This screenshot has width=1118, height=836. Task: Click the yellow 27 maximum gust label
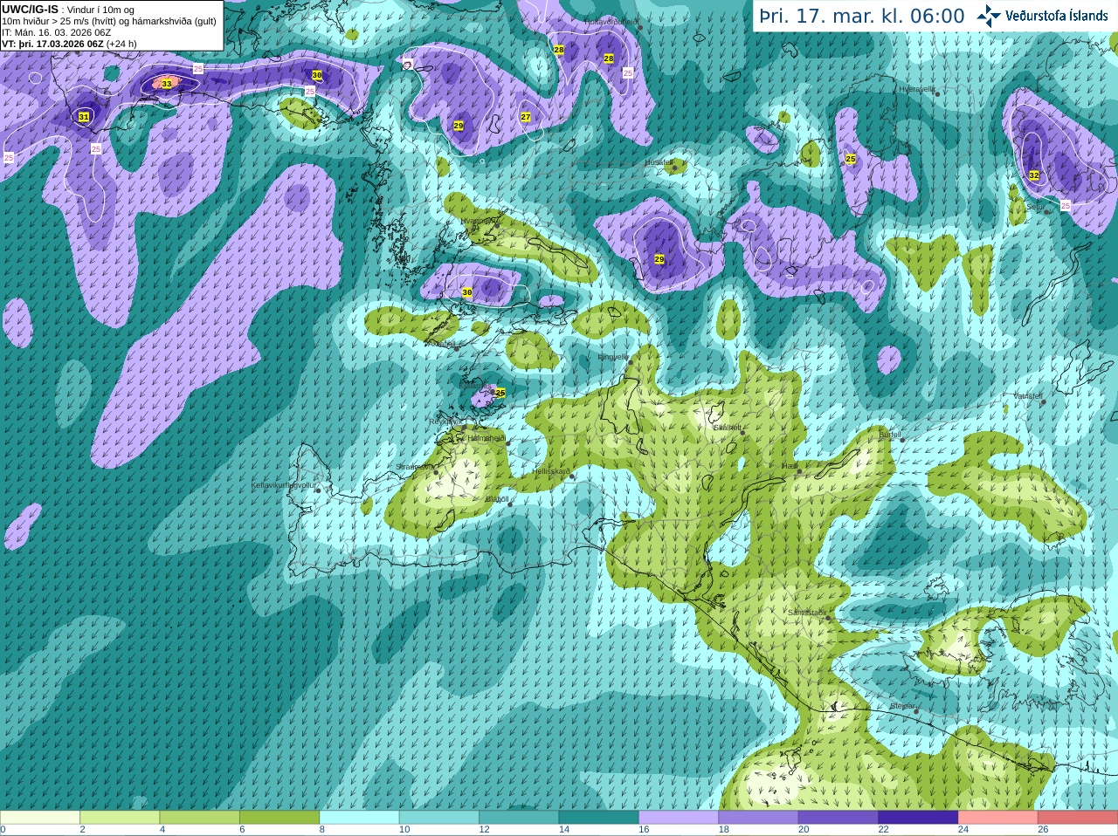526,117
